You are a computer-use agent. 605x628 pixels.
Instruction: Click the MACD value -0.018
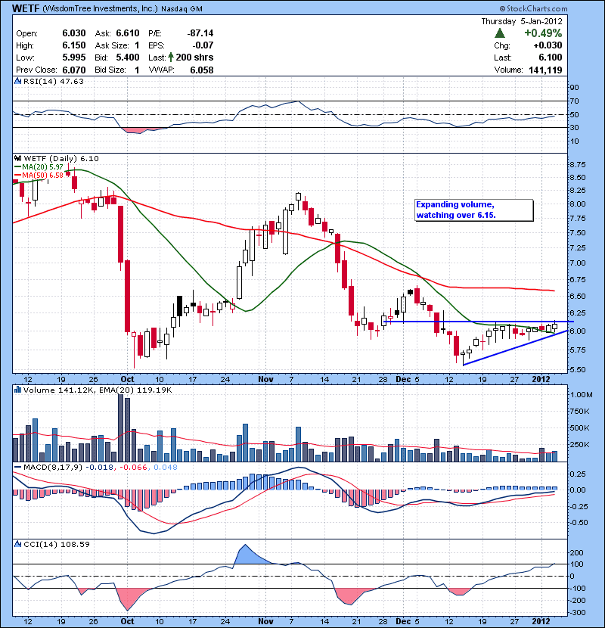tap(99, 467)
